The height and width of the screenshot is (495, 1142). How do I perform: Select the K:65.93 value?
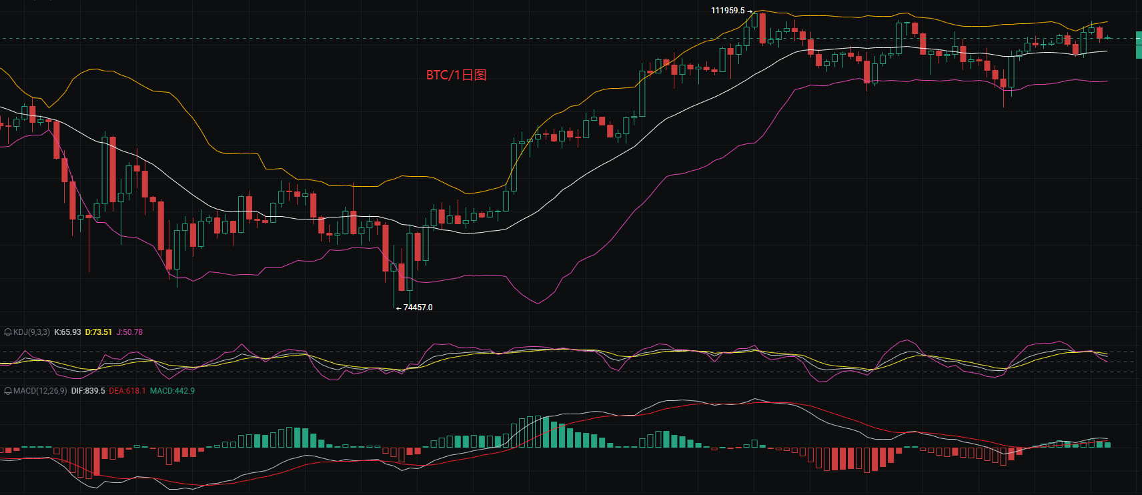pyautogui.click(x=67, y=332)
